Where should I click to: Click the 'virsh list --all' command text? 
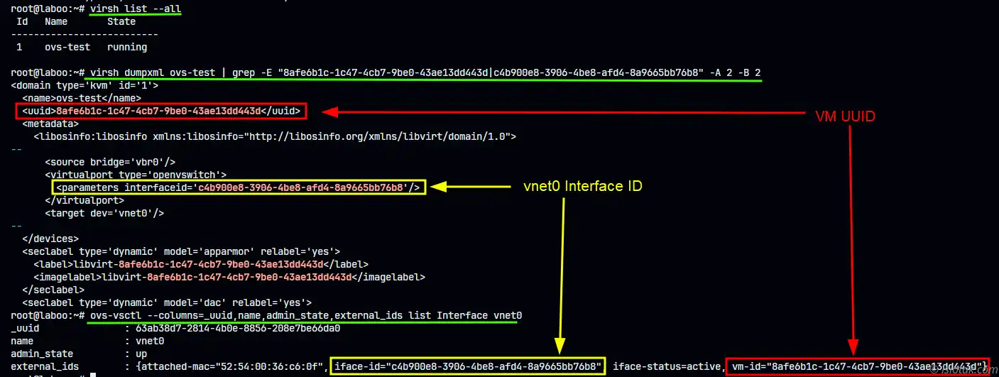click(x=136, y=9)
